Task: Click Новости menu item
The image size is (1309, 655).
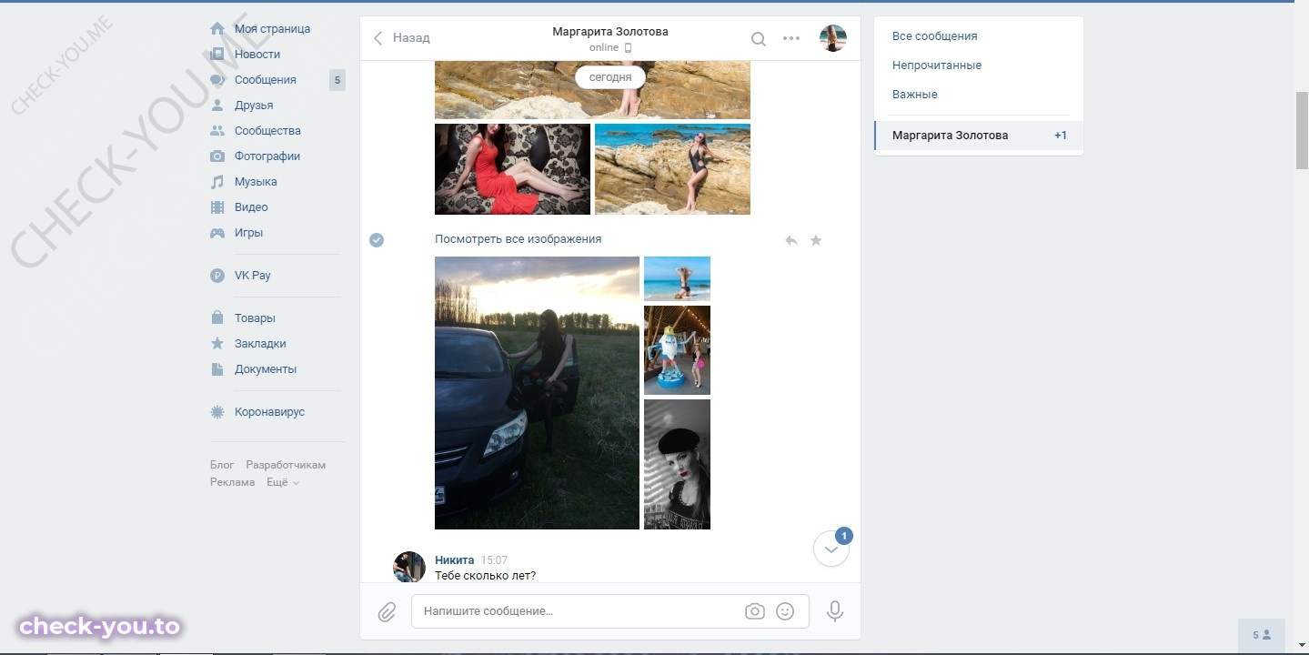Action: (x=257, y=55)
